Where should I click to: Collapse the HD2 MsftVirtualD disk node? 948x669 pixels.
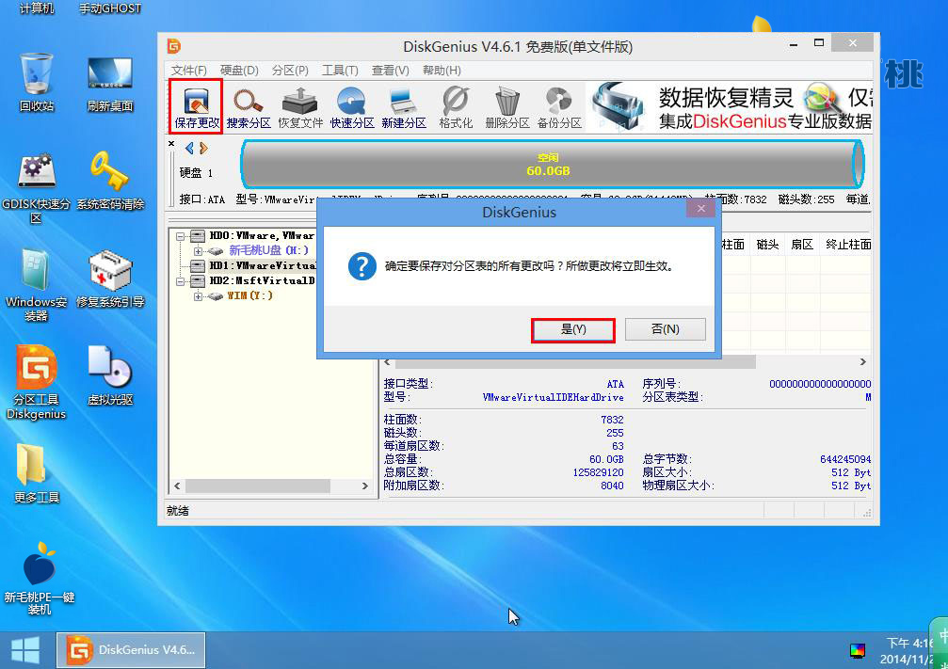tap(180, 281)
